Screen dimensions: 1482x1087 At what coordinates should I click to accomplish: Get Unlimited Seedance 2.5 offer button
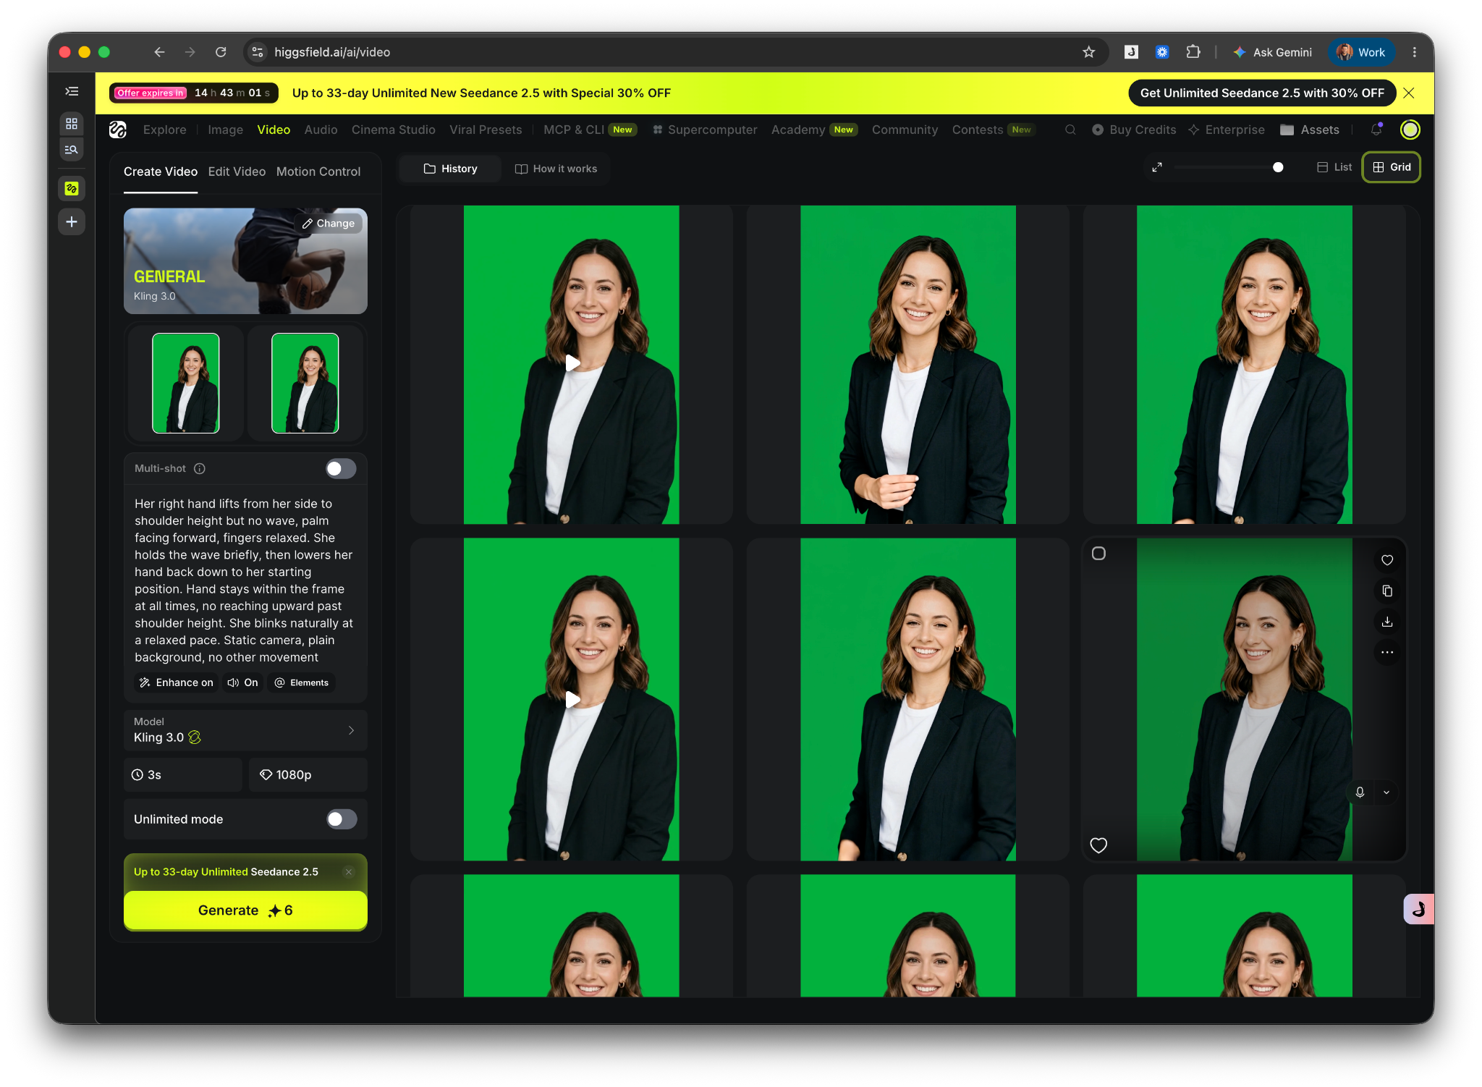[x=1262, y=93]
